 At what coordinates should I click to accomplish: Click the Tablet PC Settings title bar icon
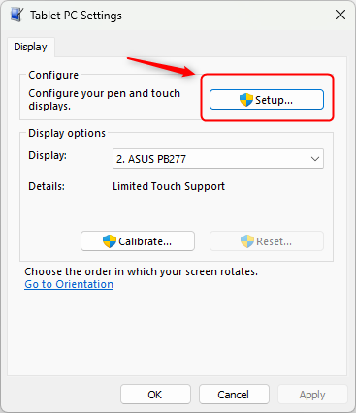16,15
